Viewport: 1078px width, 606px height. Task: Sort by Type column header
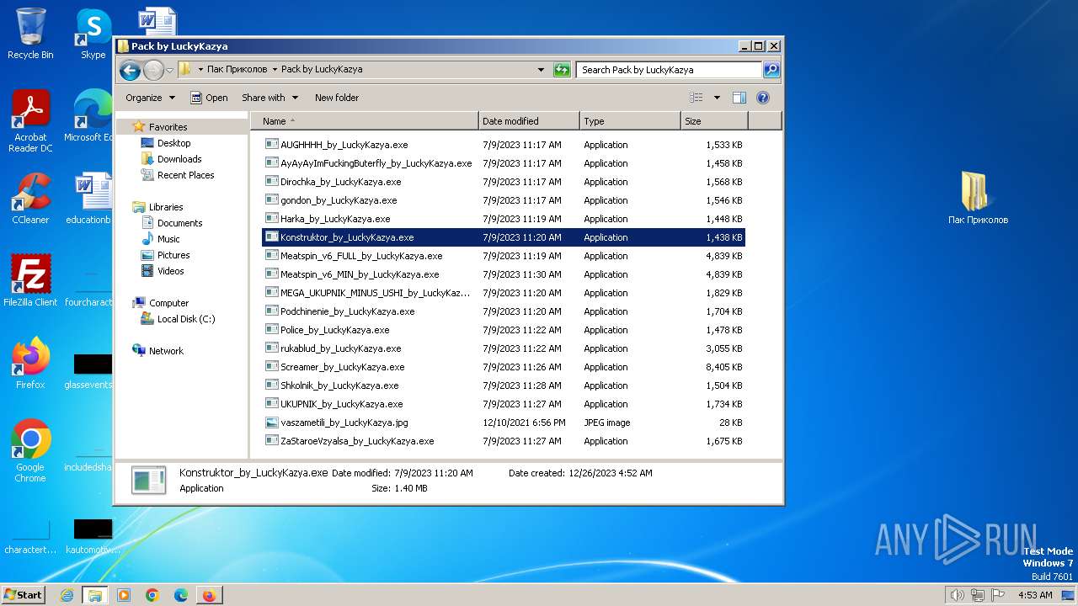630,121
